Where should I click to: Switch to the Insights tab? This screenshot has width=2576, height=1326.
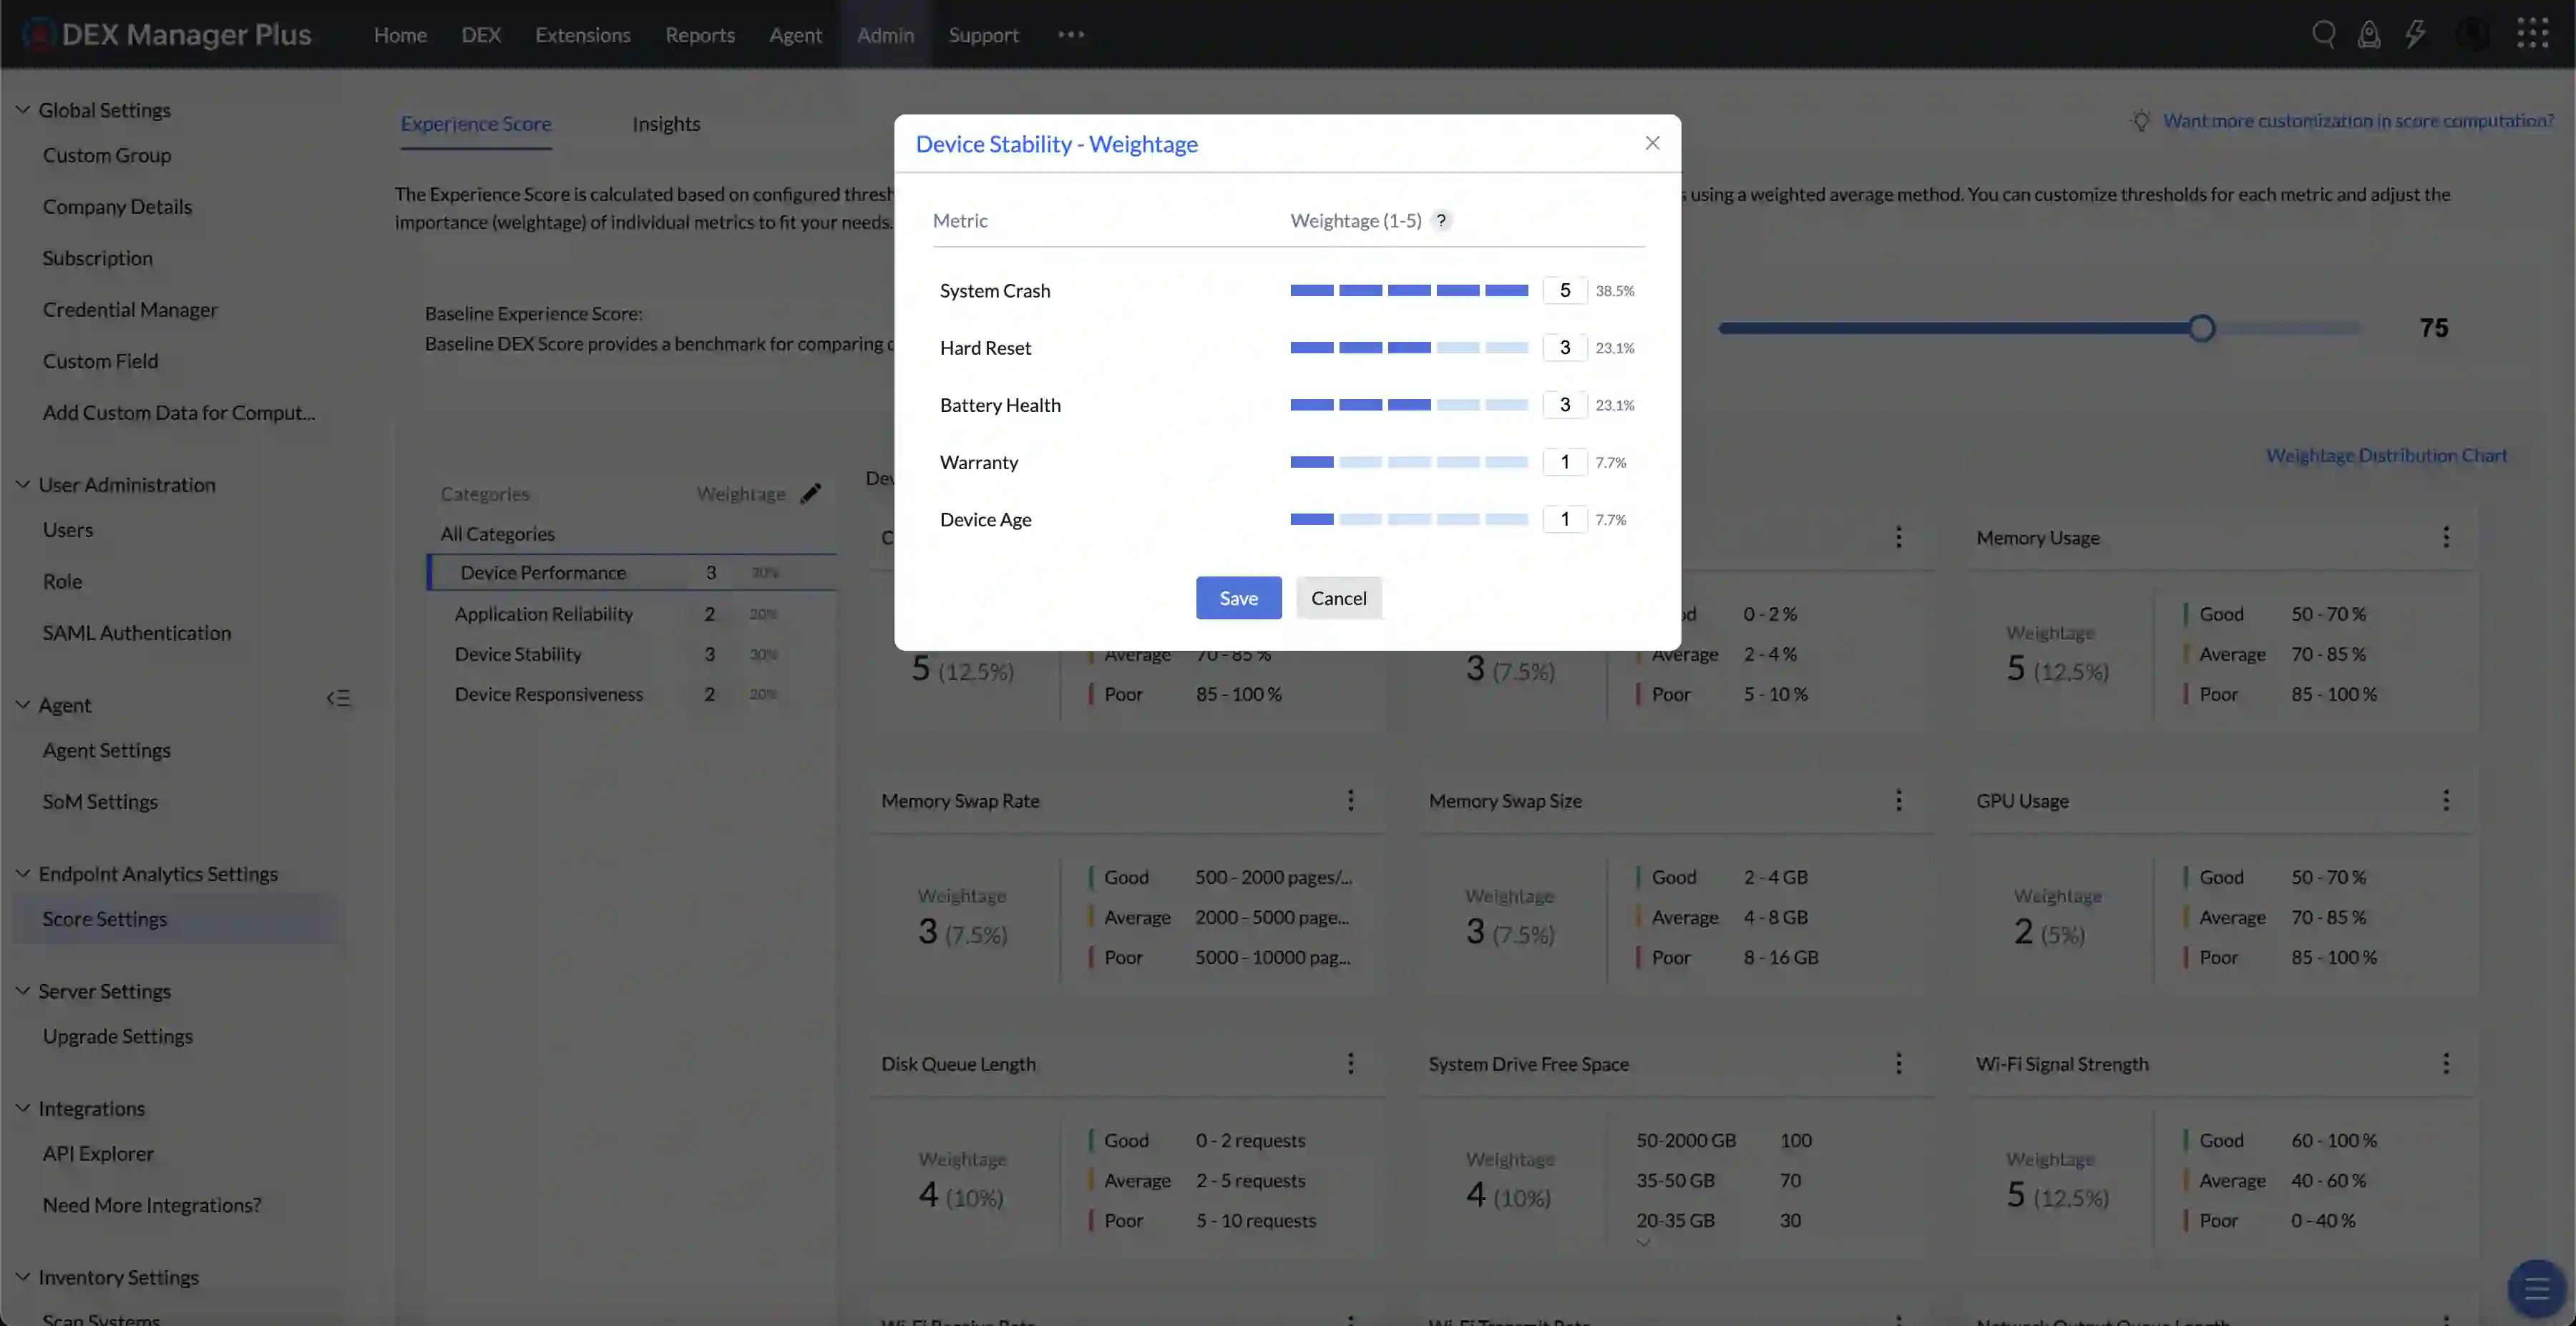coord(666,123)
